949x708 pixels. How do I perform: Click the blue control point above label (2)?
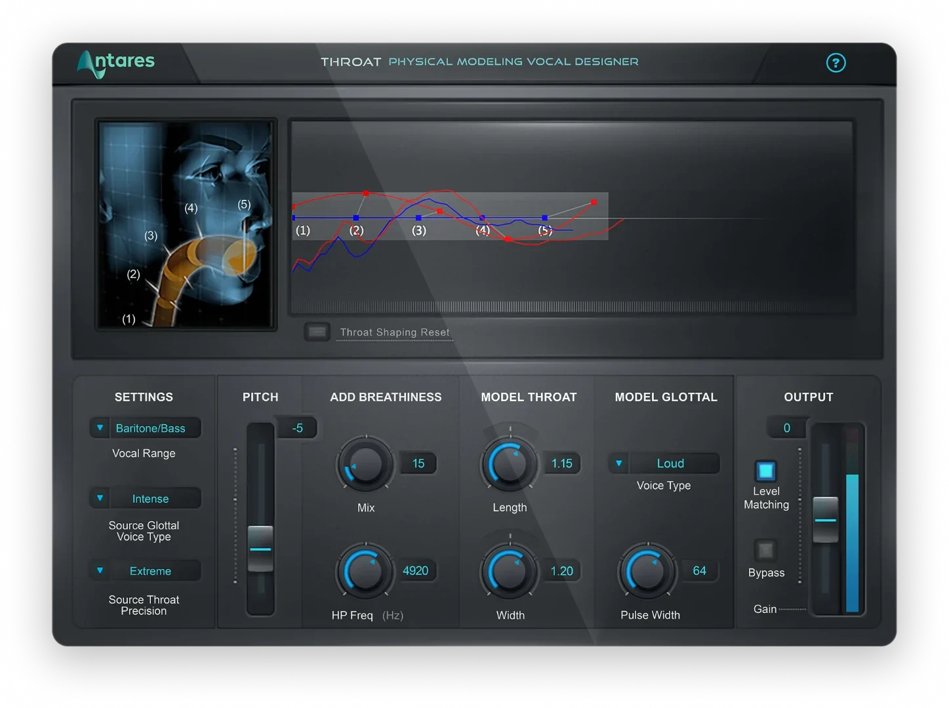coord(356,218)
